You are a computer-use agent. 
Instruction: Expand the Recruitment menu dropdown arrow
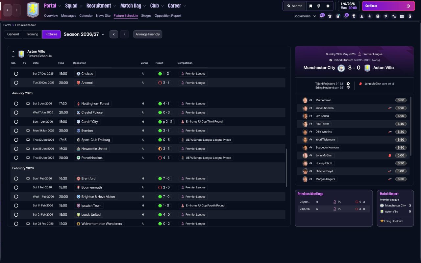114,6
